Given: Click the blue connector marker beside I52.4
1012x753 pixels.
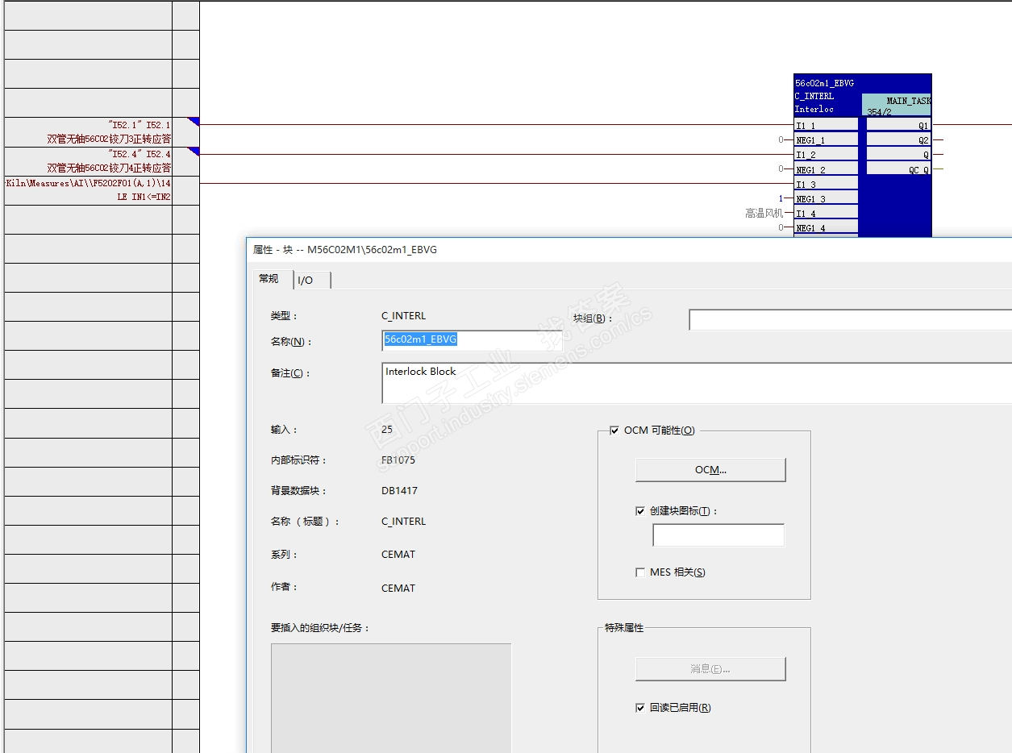Looking at the screenshot, I should tap(194, 151).
